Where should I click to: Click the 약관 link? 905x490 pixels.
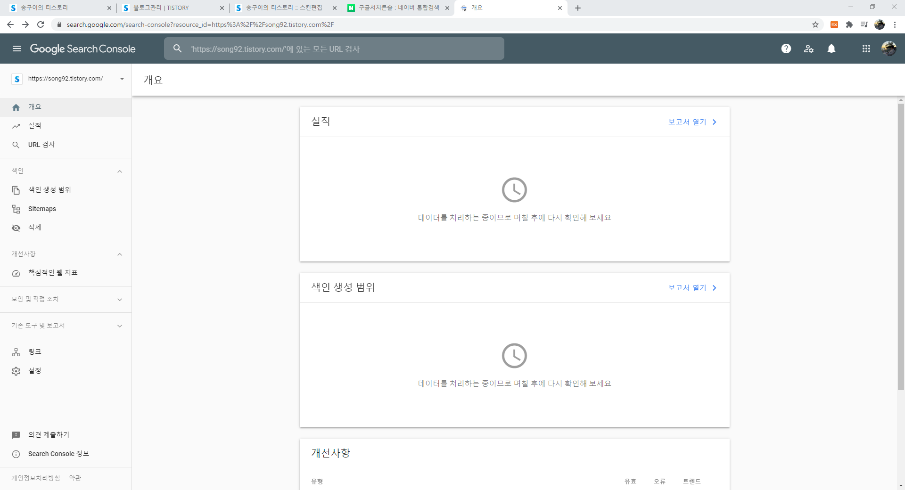coord(75,478)
